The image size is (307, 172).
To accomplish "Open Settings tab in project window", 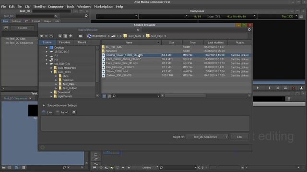I will pos(16,21).
